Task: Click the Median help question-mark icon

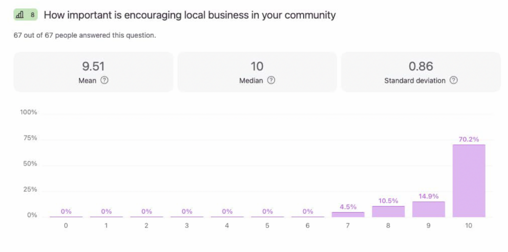Action: (271, 80)
